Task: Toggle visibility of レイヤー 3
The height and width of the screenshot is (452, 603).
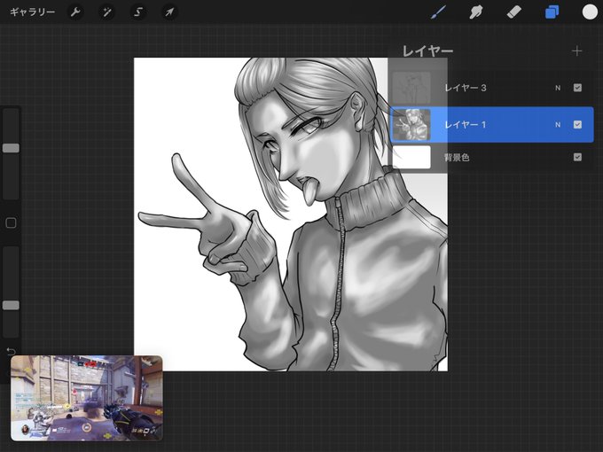Action: point(577,88)
